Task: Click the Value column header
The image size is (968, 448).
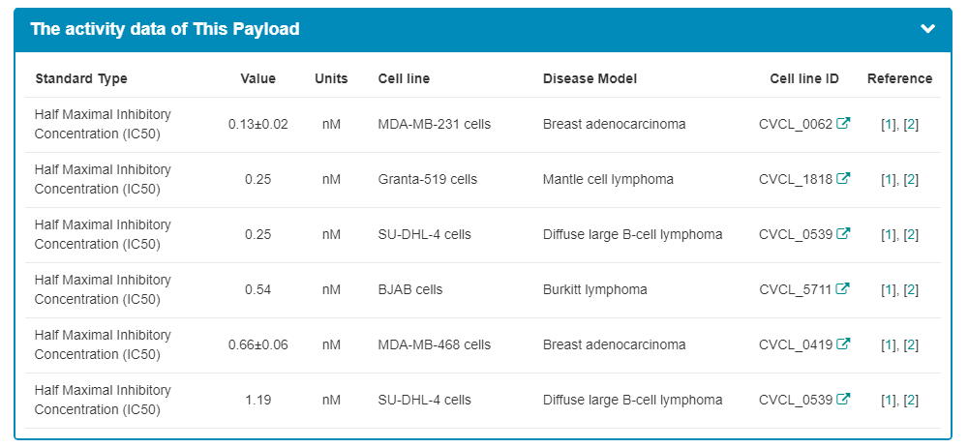Action: tap(257, 78)
